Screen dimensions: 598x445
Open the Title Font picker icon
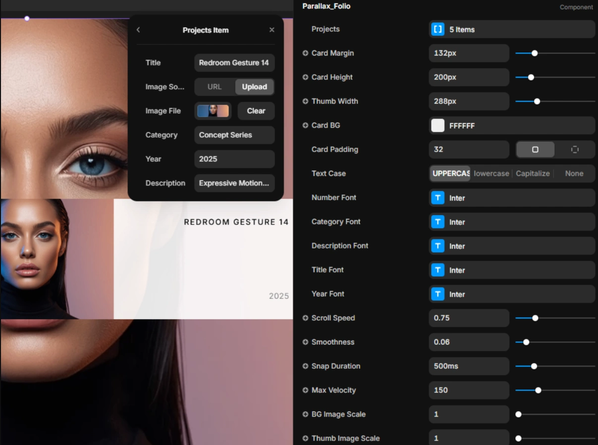(x=437, y=270)
